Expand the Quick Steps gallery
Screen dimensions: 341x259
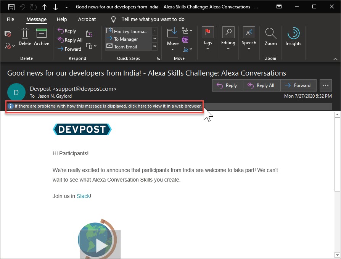pyautogui.click(x=154, y=46)
